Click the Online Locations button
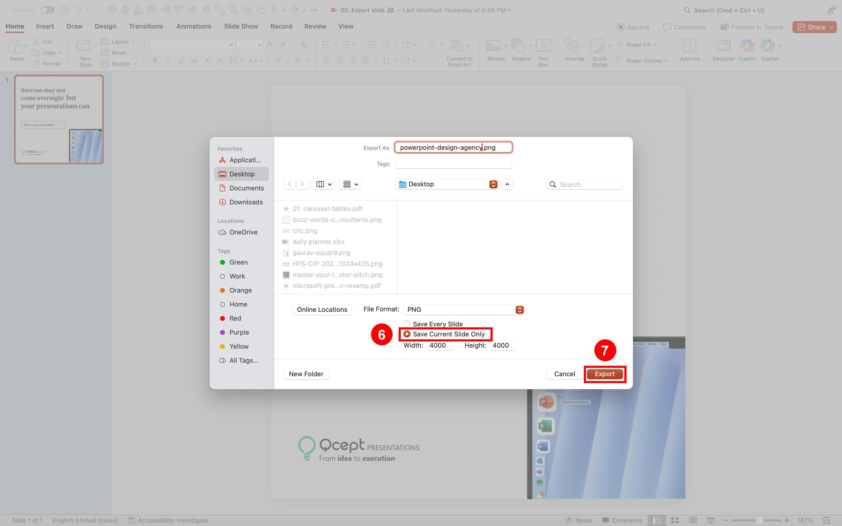 (x=322, y=310)
